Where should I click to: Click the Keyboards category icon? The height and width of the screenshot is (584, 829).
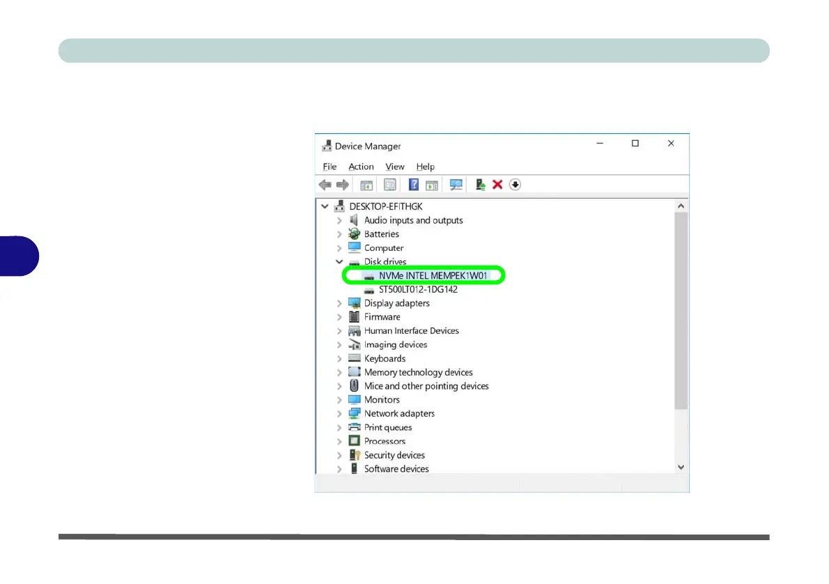coord(354,358)
